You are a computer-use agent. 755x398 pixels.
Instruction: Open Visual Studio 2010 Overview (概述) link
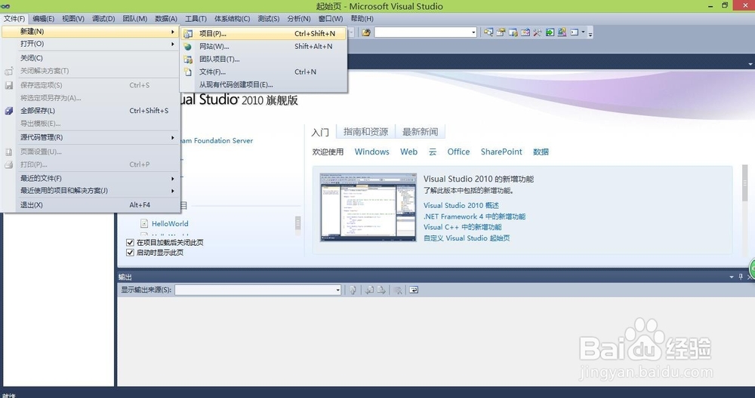(461, 205)
